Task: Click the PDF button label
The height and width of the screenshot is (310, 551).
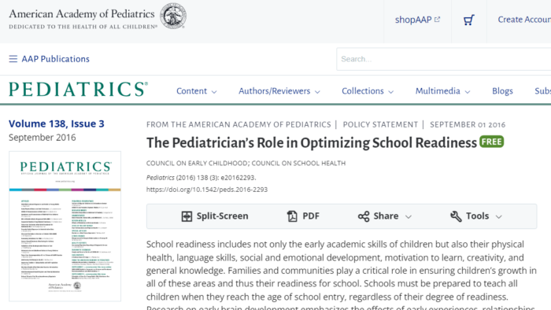Action: 311,216
